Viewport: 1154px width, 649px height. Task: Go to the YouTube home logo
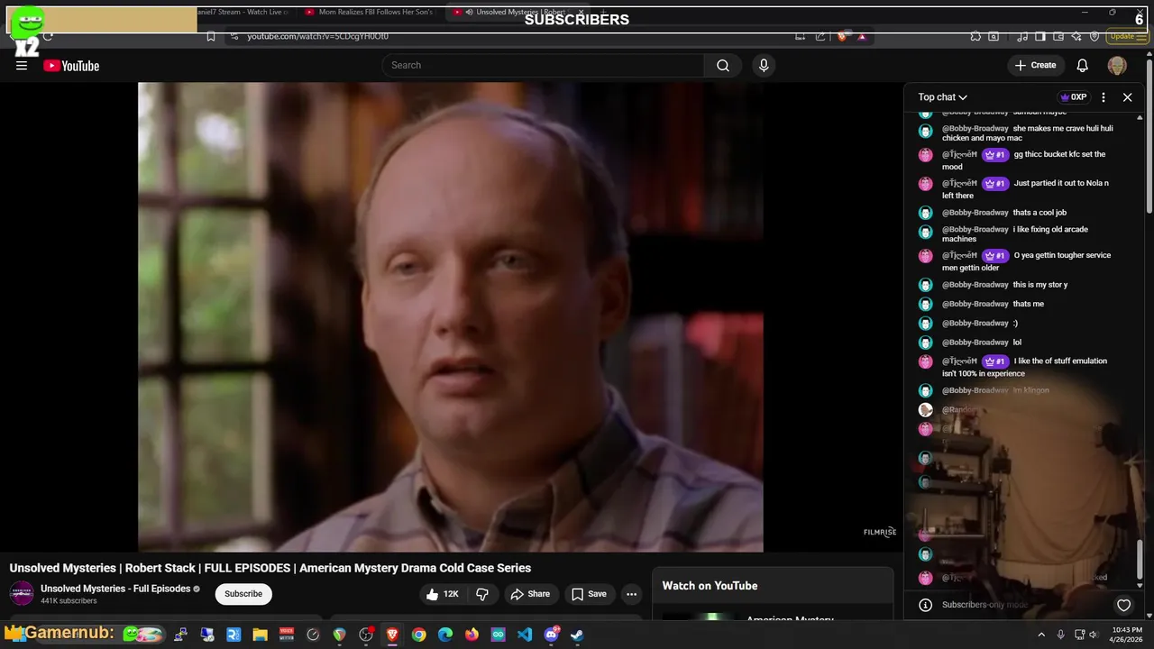point(71,66)
